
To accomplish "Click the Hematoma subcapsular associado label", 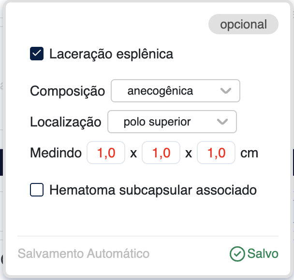I will pyautogui.click(x=153, y=190).
